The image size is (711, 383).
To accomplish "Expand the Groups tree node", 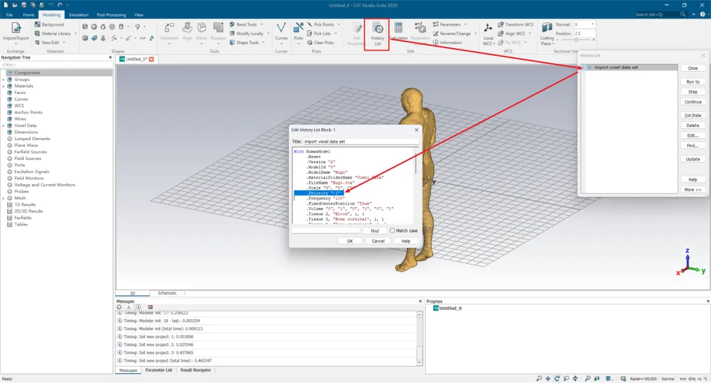I will pyautogui.click(x=4, y=80).
